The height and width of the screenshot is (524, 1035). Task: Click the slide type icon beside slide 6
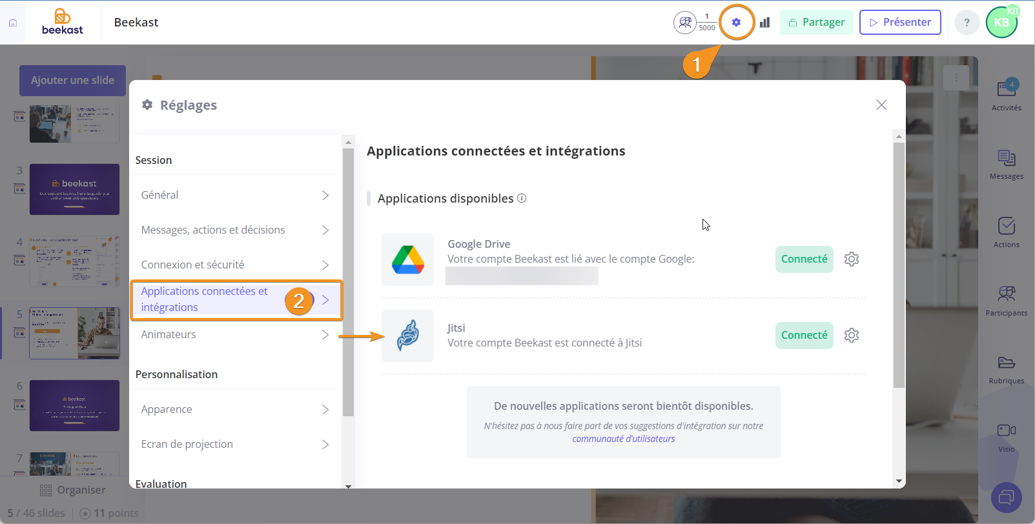19,405
